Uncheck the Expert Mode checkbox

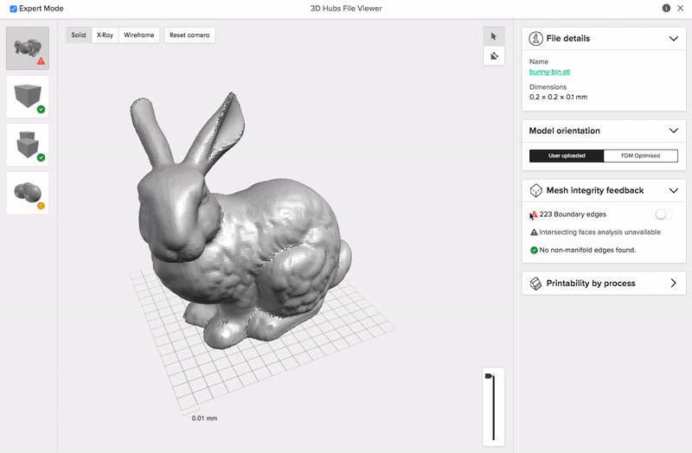point(13,9)
